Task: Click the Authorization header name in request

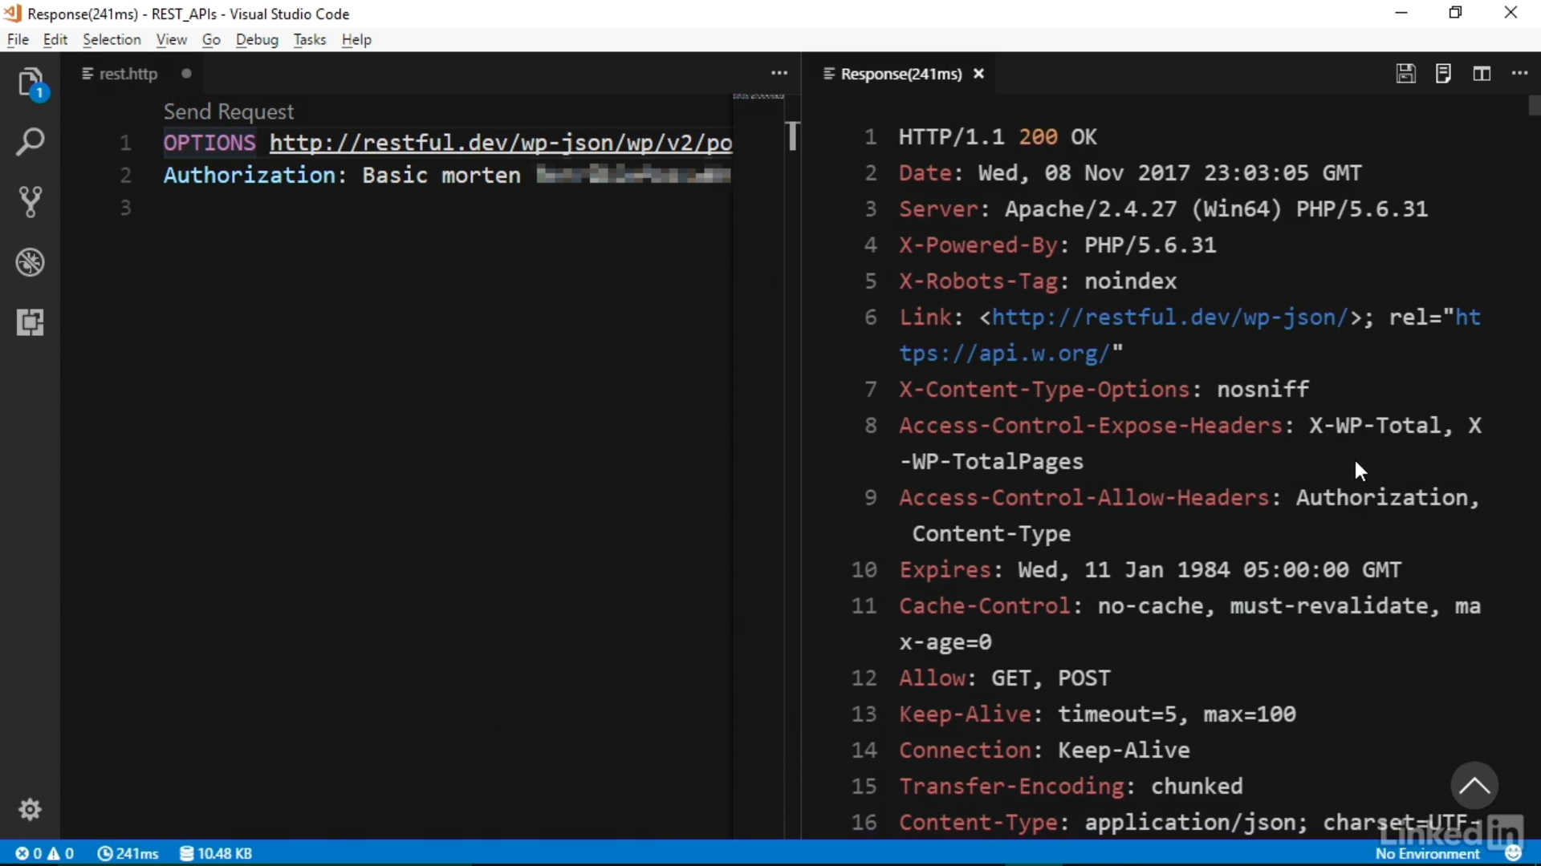Action: 250,175
